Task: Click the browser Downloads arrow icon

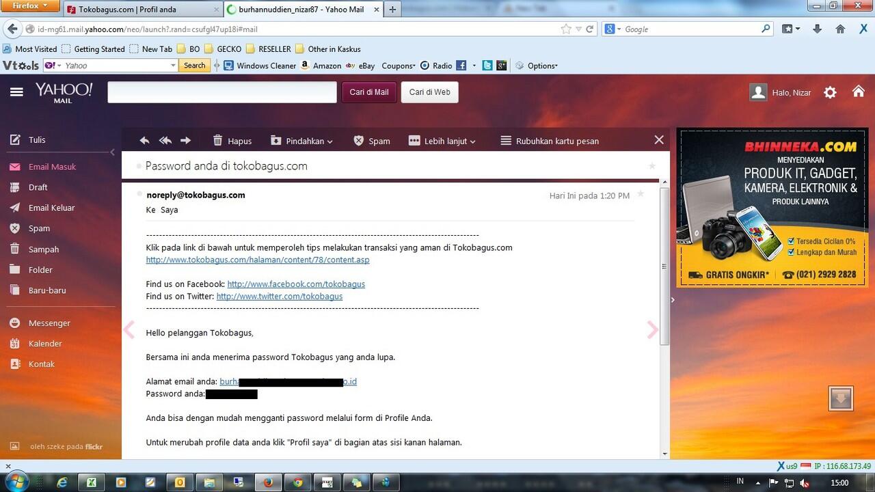Action: coord(817,29)
